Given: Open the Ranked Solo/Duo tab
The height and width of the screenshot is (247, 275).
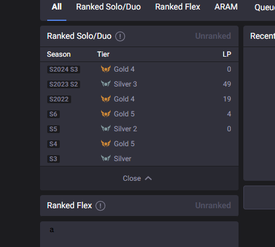Looking at the screenshot, I should [x=108, y=7].
